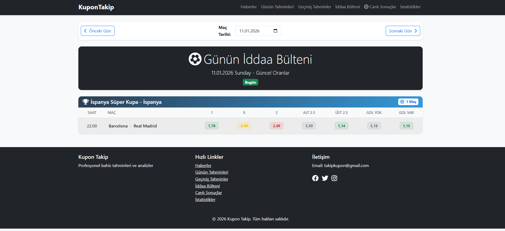Image resolution: width=505 pixels, height=231 pixels.
Task: Click the GOL VAR column header
Action: pos(406,113)
